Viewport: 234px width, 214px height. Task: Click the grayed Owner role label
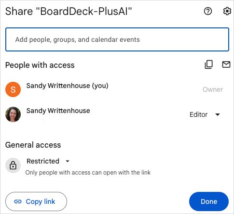click(x=213, y=89)
